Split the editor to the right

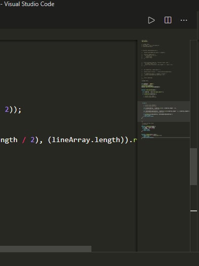[x=168, y=20]
